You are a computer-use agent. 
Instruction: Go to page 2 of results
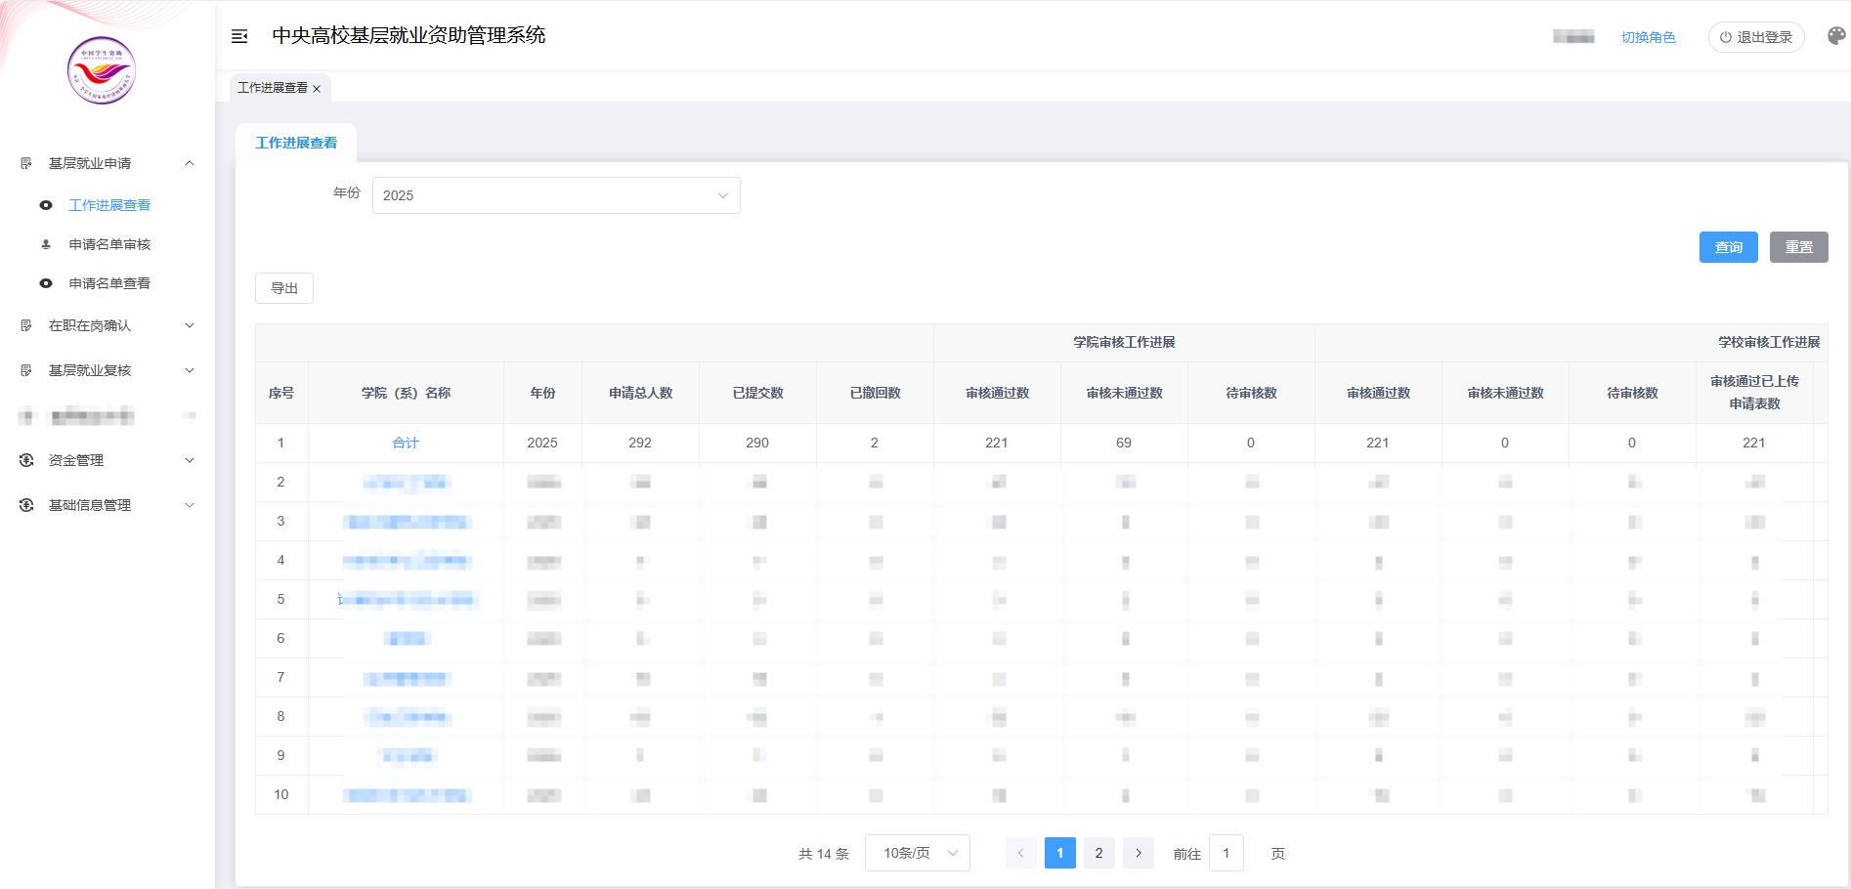[1098, 853]
